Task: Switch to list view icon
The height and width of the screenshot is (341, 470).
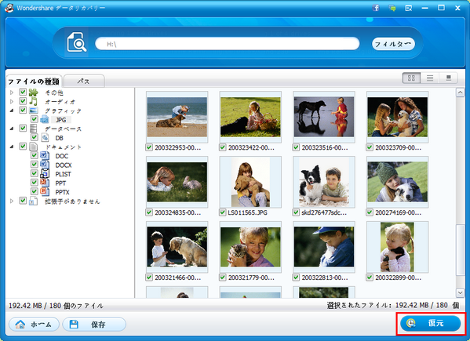Action: 430,78
